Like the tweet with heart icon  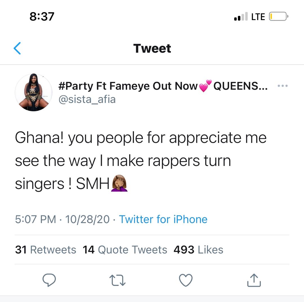coord(186,280)
